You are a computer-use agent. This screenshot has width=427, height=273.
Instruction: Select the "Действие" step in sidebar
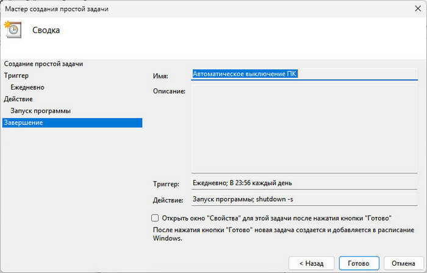tap(18, 99)
